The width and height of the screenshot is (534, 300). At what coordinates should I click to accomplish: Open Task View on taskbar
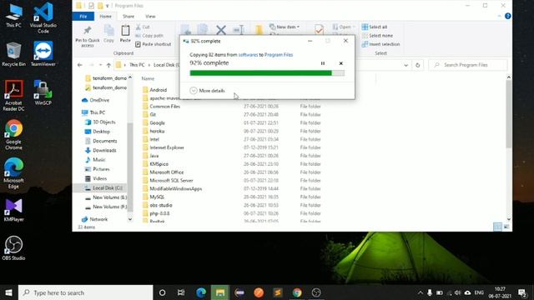point(181,292)
